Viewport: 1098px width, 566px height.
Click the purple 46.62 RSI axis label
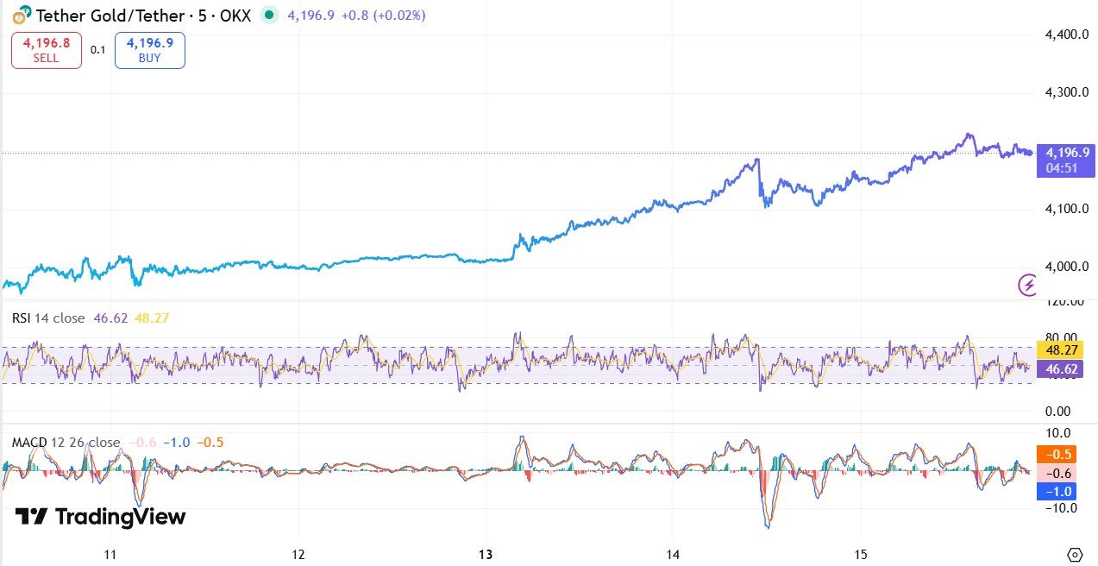[x=1059, y=368]
